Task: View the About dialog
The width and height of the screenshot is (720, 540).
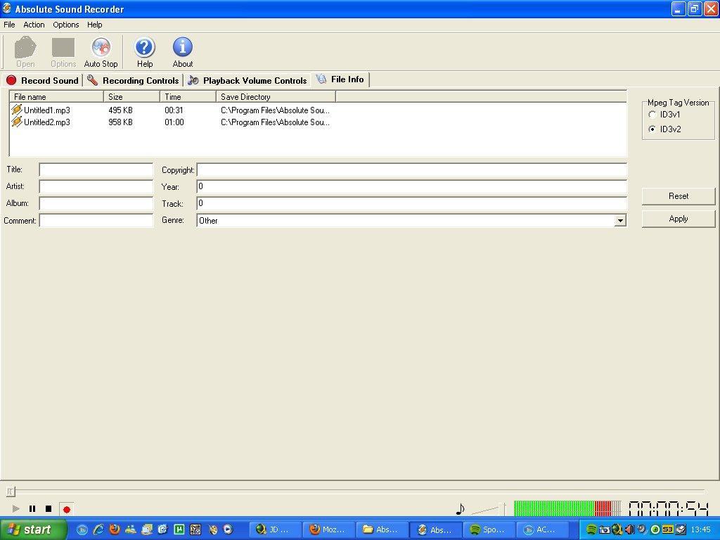Action: click(182, 51)
